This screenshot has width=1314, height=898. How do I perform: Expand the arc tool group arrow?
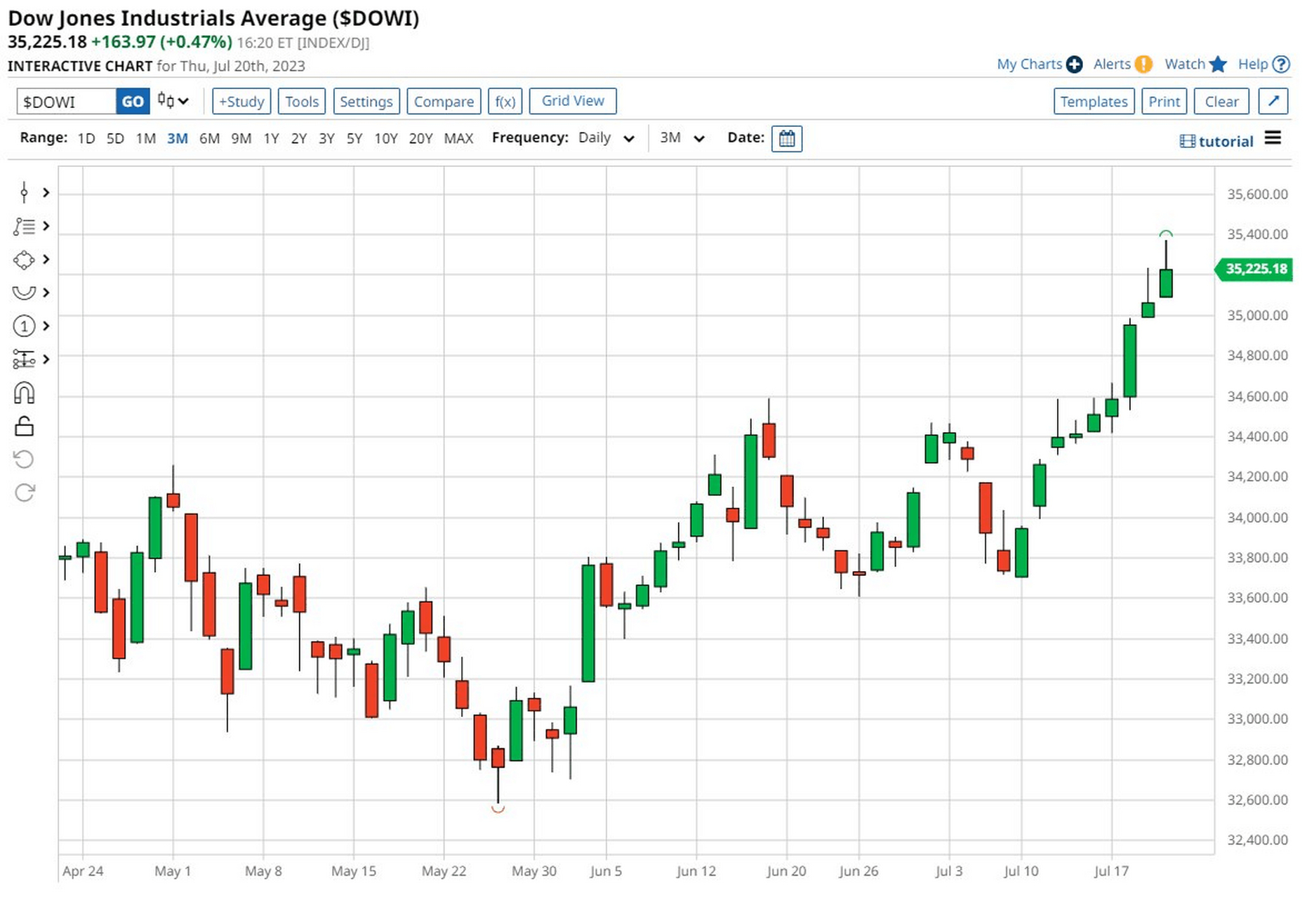[x=46, y=293]
